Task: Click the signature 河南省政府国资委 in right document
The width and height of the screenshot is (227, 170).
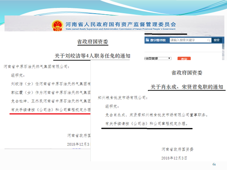Action: [x=177, y=149]
